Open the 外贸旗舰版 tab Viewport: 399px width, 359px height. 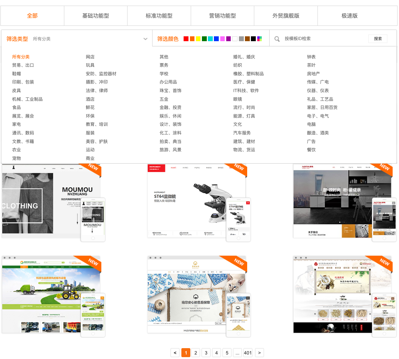coord(286,16)
